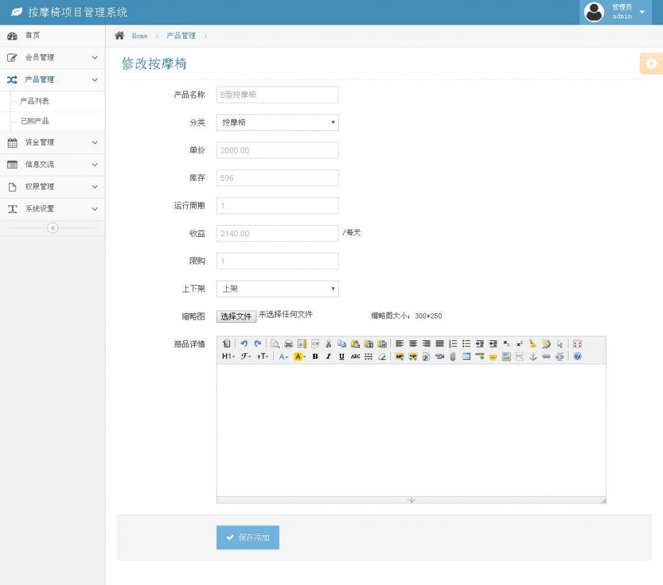
Task: Select the Bold formatting icon
Action: 315,356
